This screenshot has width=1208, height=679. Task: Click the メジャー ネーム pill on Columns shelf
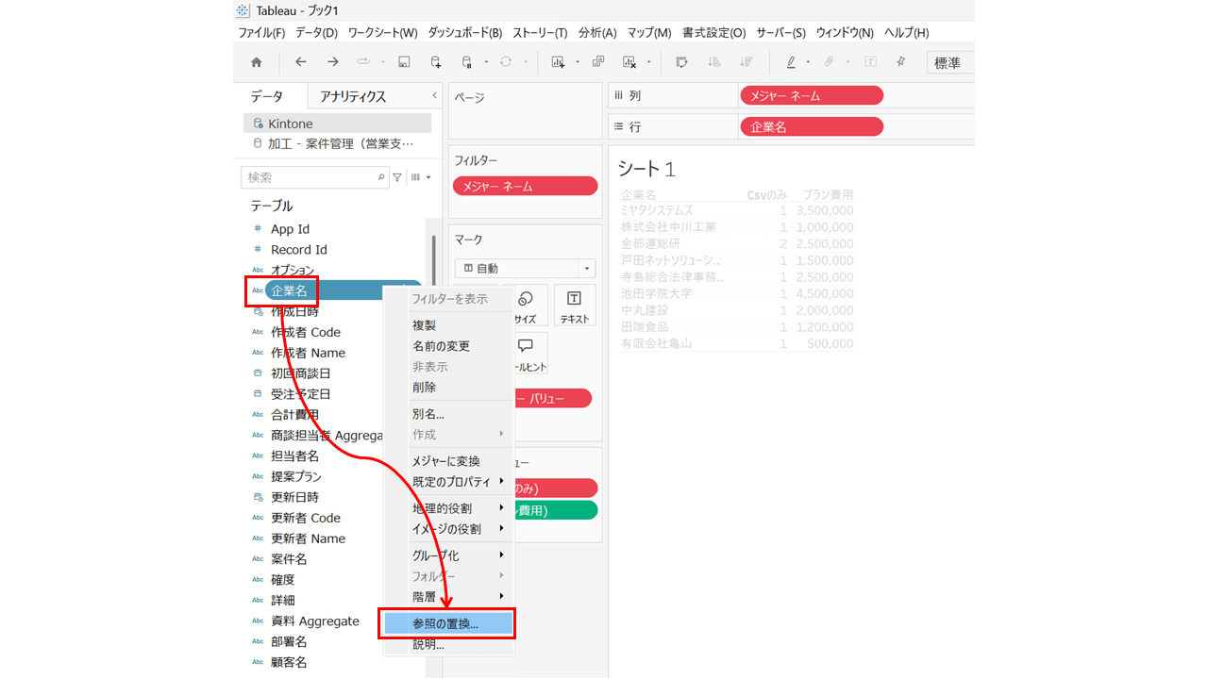click(x=812, y=95)
